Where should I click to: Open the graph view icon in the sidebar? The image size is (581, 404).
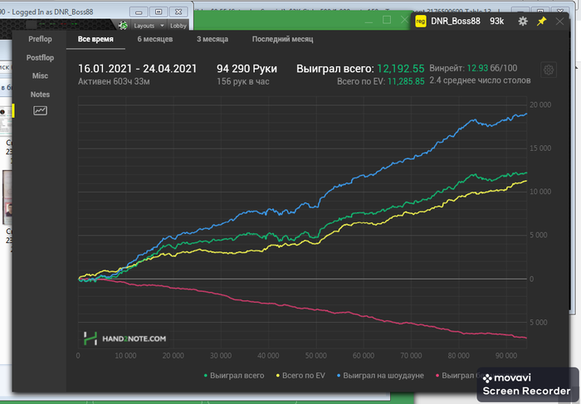coord(40,110)
